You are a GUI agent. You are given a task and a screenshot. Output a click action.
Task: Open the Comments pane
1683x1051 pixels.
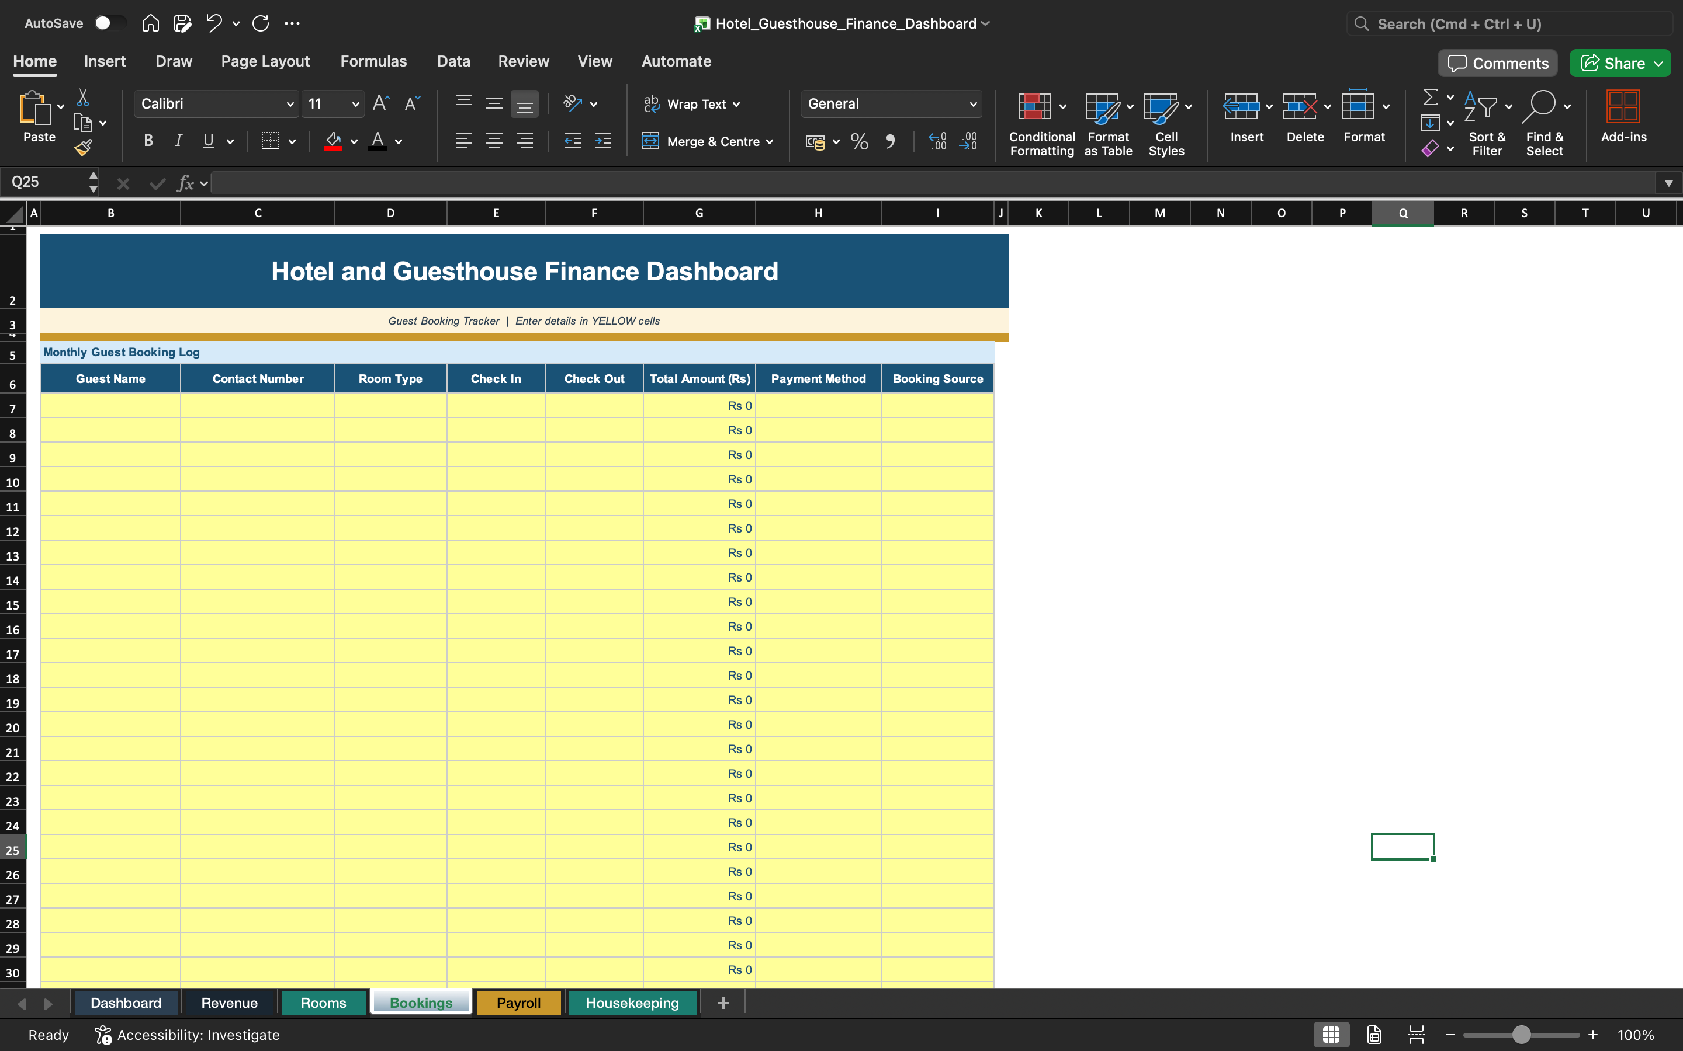(x=1498, y=63)
